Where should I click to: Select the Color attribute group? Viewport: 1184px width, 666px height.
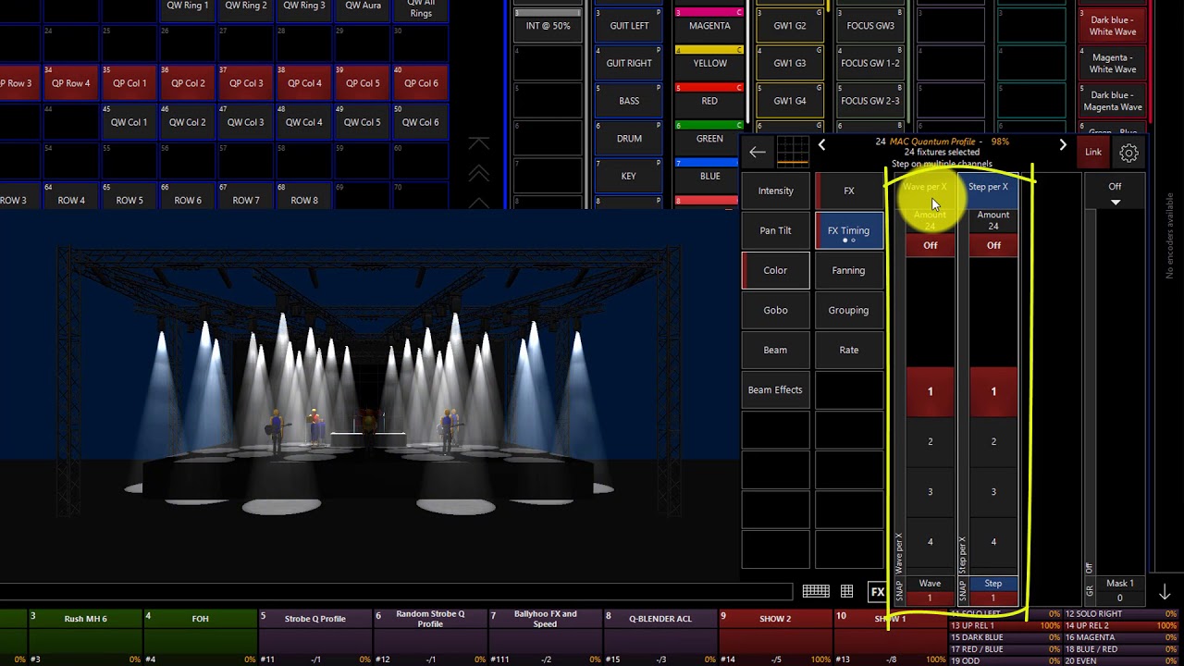(x=775, y=270)
